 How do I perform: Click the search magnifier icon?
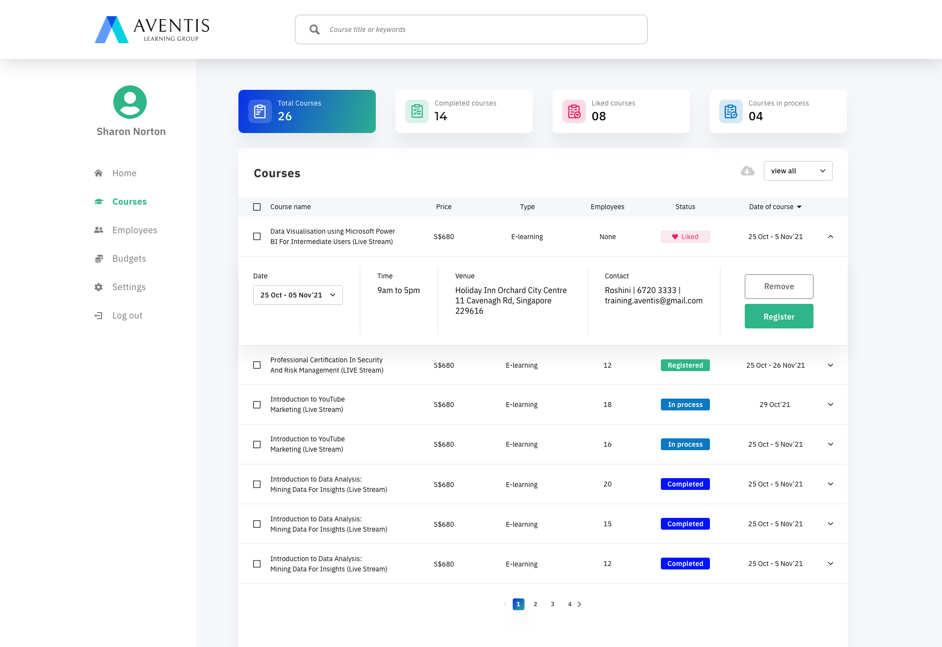[314, 29]
